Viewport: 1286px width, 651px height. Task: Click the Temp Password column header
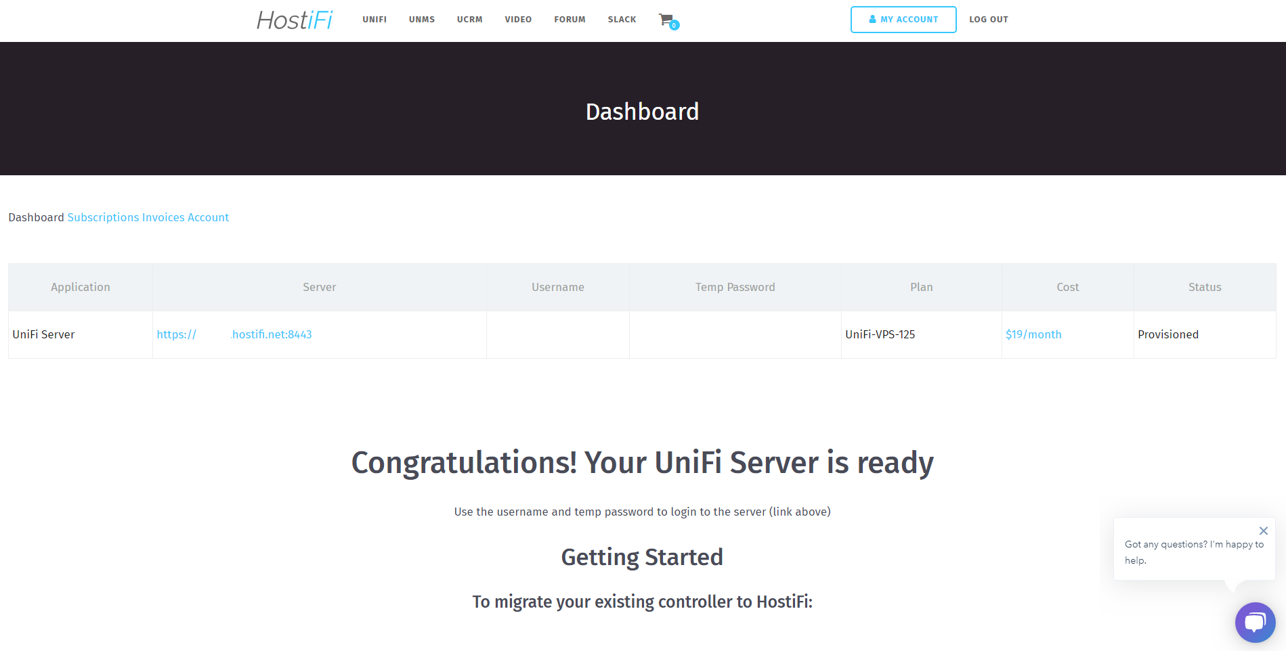pos(735,287)
